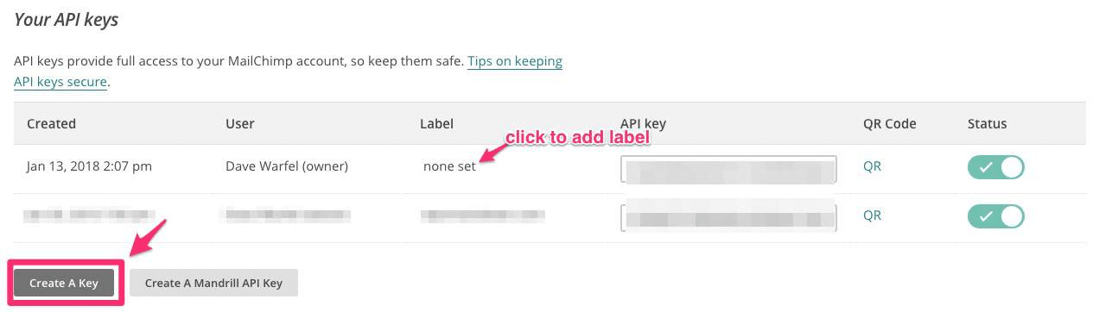Click the QR Code column header

click(889, 123)
